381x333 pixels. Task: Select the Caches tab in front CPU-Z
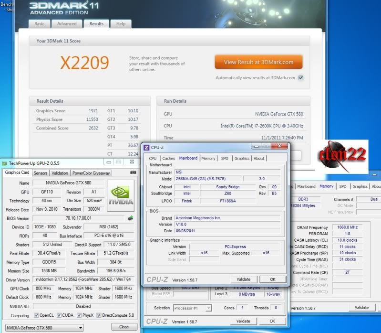click(169, 159)
